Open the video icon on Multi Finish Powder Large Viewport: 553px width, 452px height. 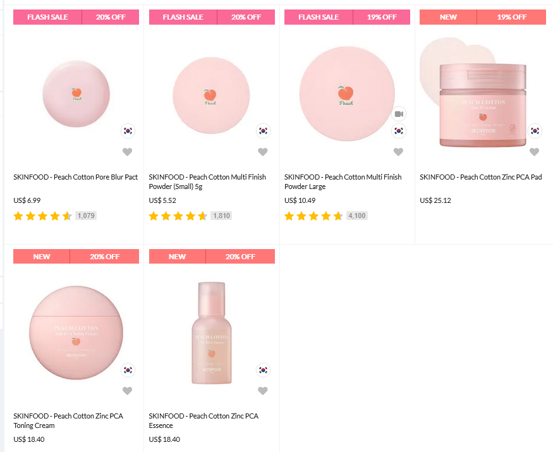pyautogui.click(x=399, y=114)
